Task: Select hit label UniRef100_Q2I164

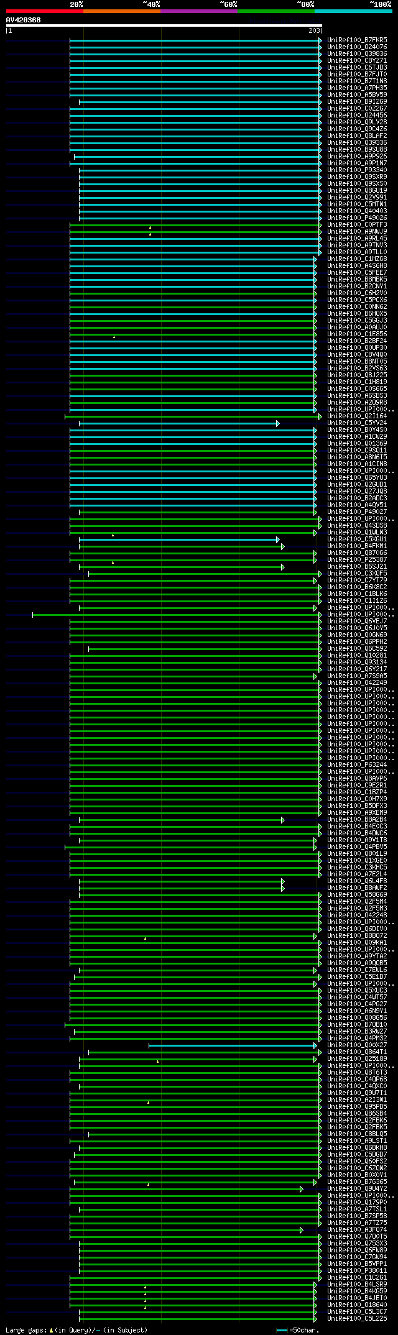Action: tap(357, 416)
